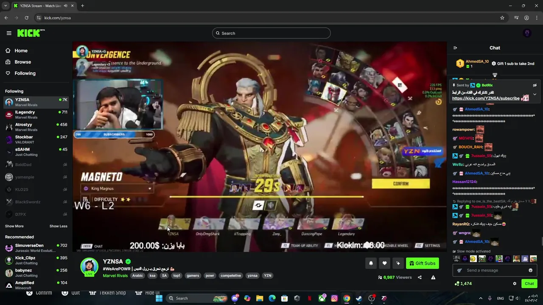The image size is (543, 305).
Task: Open the hamburger sidebar menu
Action: click(9, 33)
